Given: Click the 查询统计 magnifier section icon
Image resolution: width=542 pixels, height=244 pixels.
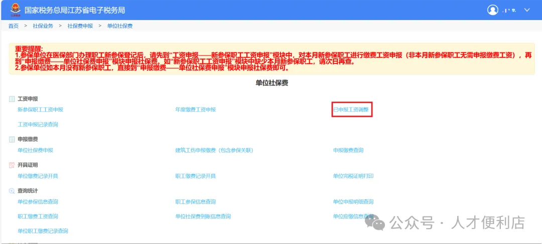Looking at the screenshot, I should 12,190.
